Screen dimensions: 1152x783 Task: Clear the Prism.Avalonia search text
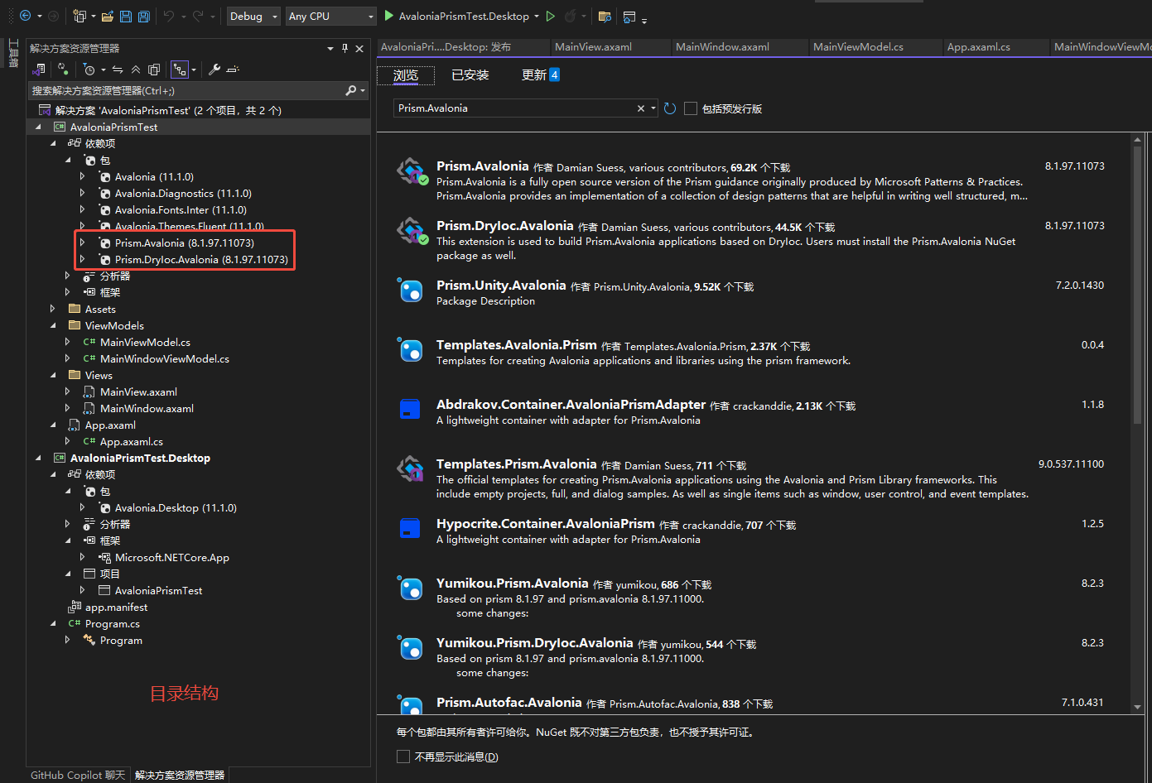[640, 108]
